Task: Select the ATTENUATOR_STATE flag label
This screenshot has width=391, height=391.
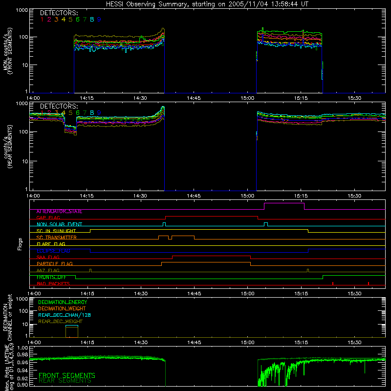Action: point(59,212)
